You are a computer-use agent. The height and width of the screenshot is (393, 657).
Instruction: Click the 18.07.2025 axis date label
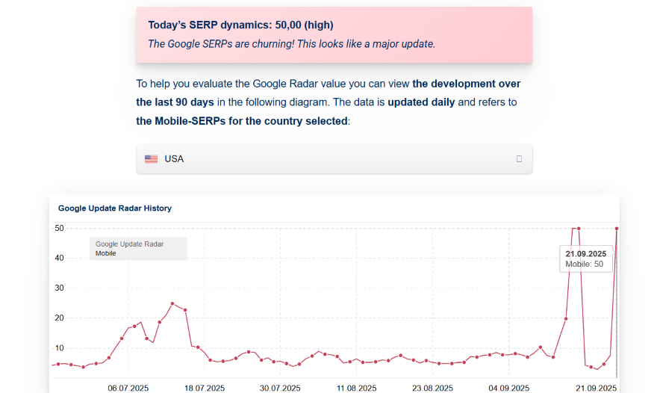205,388
